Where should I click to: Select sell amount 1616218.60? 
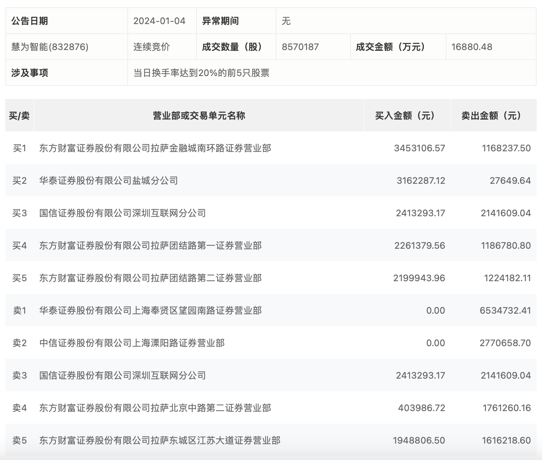506,440
